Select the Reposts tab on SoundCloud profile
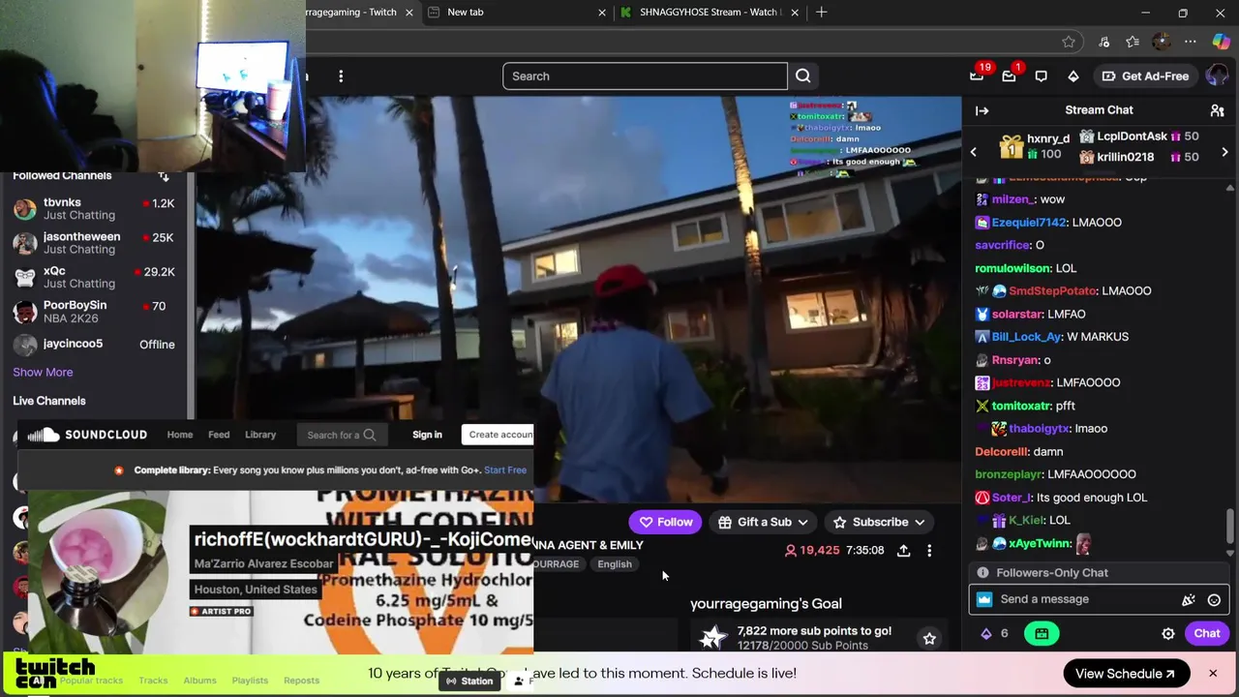Image resolution: width=1239 pixels, height=697 pixels. coord(301,681)
